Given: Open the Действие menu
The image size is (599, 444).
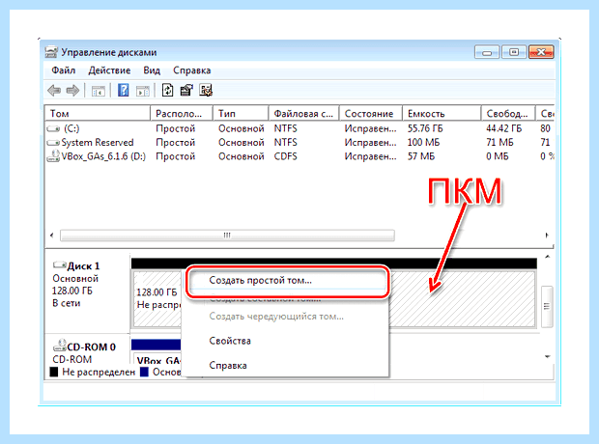Looking at the screenshot, I should (109, 70).
